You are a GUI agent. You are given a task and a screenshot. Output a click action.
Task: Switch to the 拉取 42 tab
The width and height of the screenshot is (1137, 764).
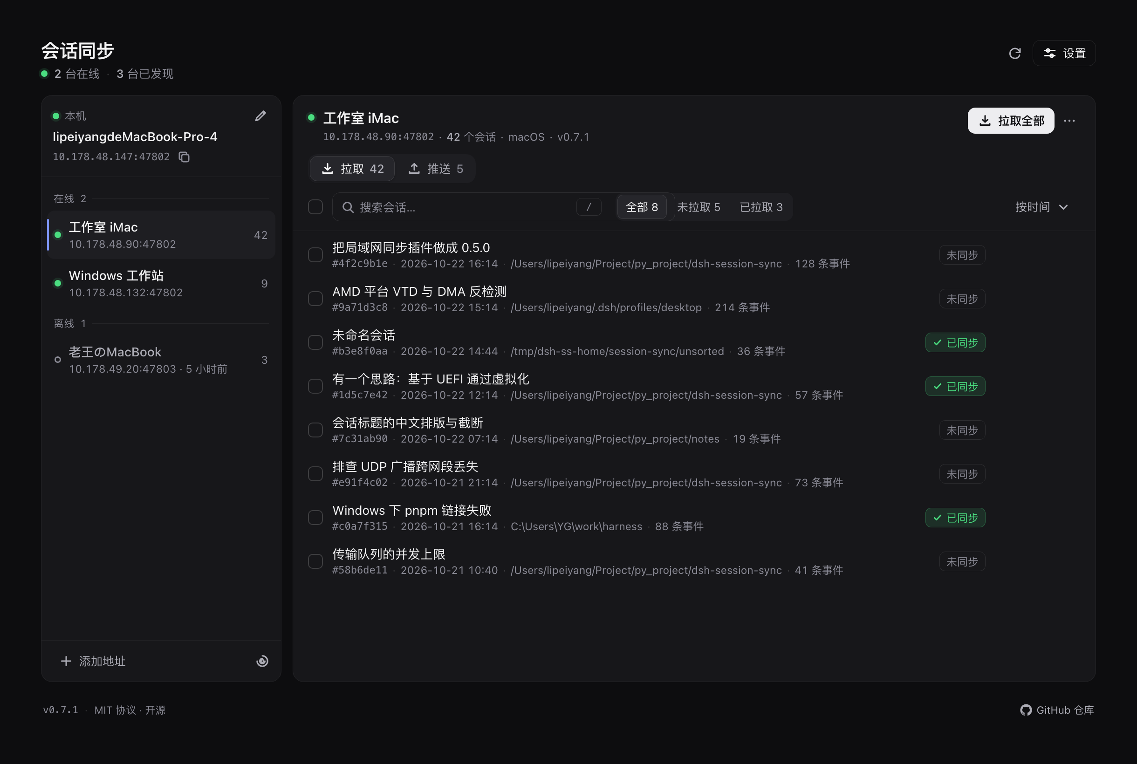352,169
